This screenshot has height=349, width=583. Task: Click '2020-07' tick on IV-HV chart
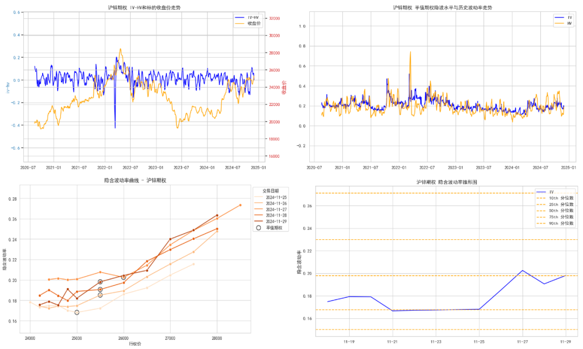point(28,167)
